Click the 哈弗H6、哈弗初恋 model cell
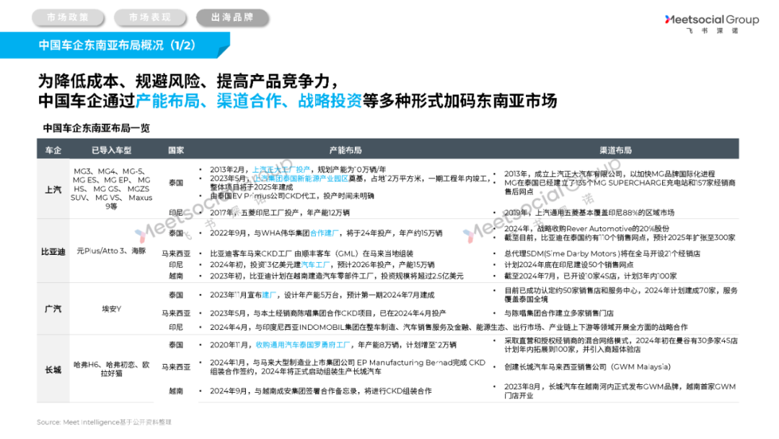 (111, 369)
